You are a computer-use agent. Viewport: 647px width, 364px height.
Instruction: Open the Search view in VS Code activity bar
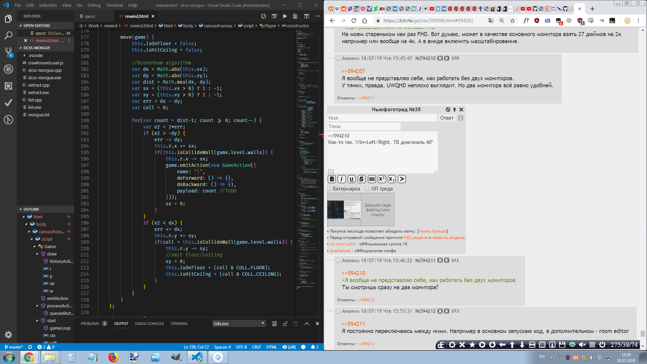coord(8,35)
